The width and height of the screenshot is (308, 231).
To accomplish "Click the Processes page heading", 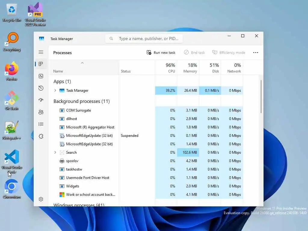I will (x=63, y=53).
